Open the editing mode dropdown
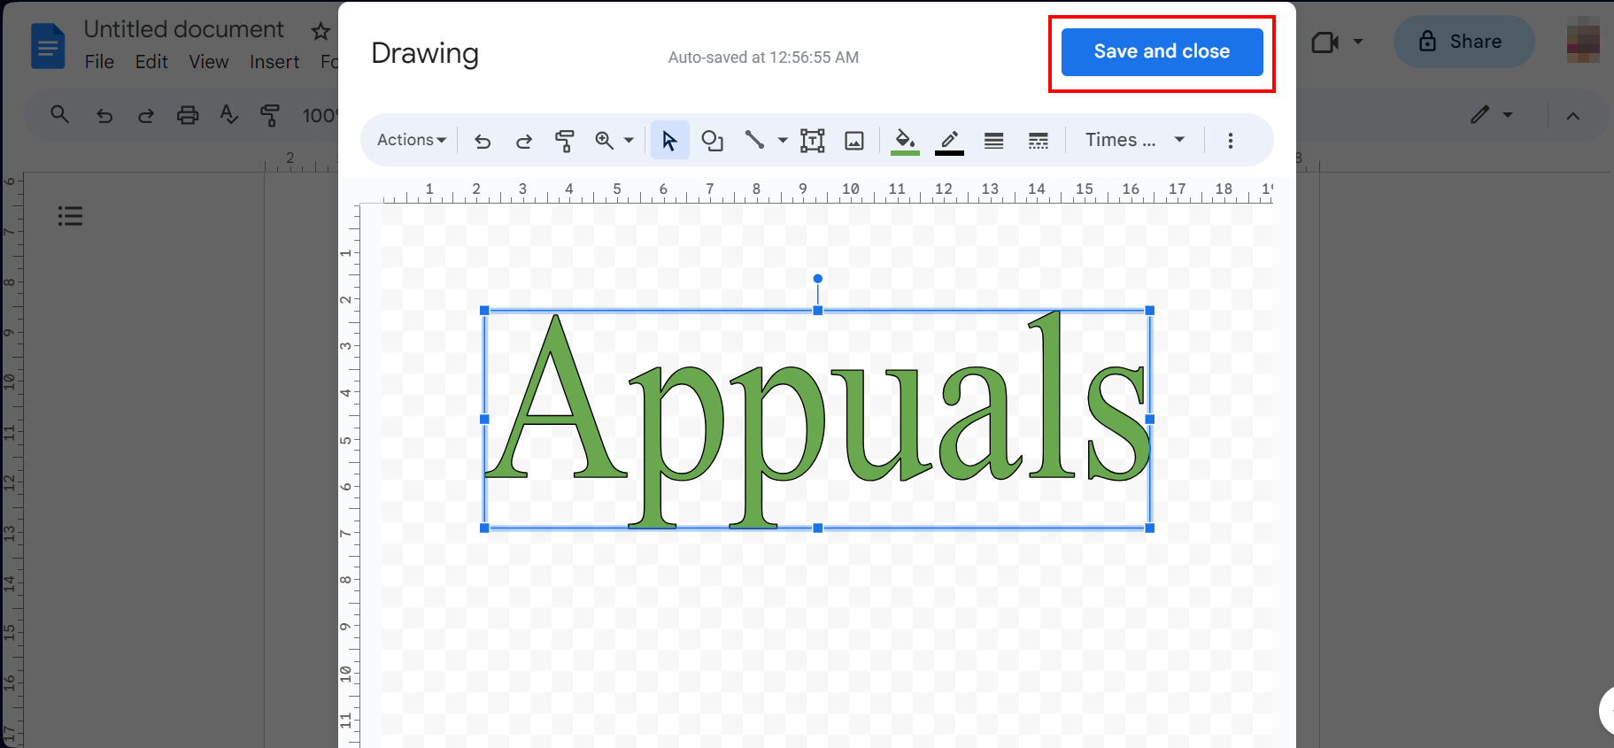Viewport: 1614px width, 748px height. 1492,115
